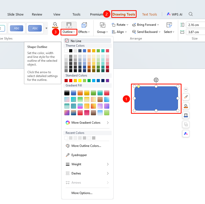The image size is (205, 204).
Task: Click the floating shape outline icon
Action: pyautogui.click(x=186, y=115)
